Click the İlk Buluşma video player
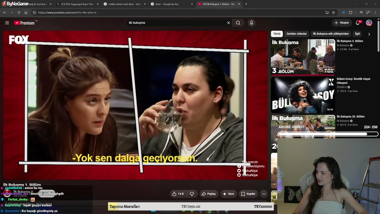Viewport: 380px width, 214px height. (x=136, y=105)
